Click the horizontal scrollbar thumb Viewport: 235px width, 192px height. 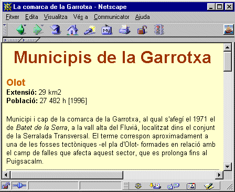[x=67, y=175]
